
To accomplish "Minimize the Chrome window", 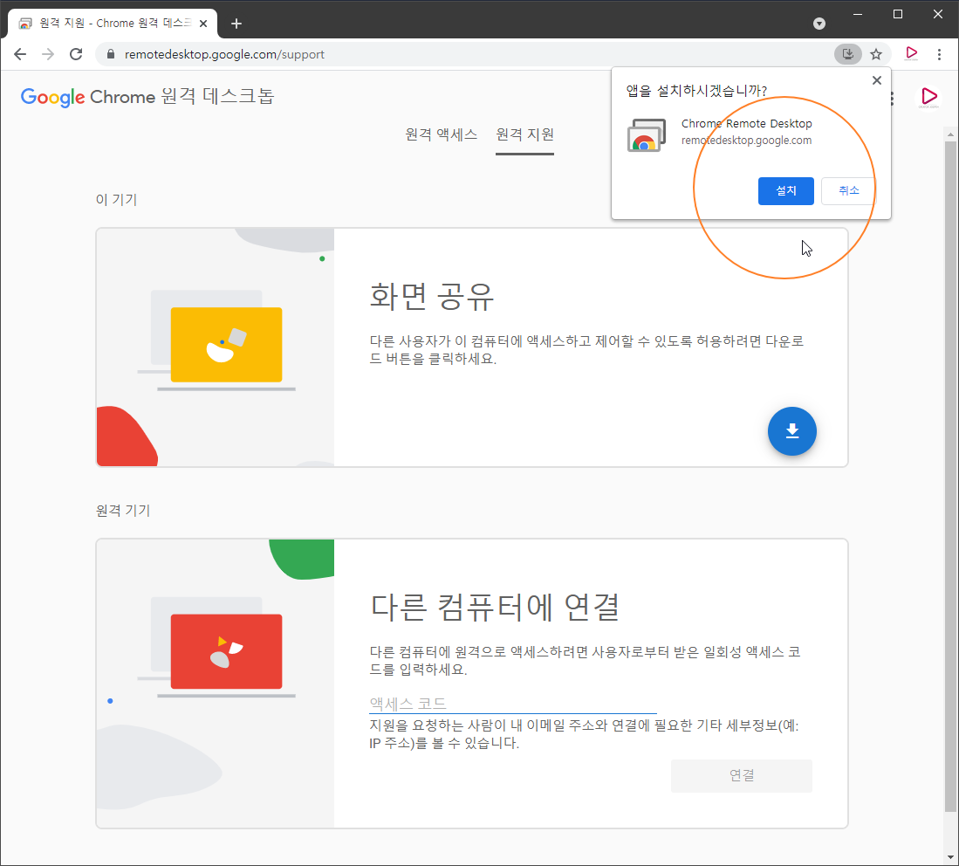I will click(x=858, y=14).
